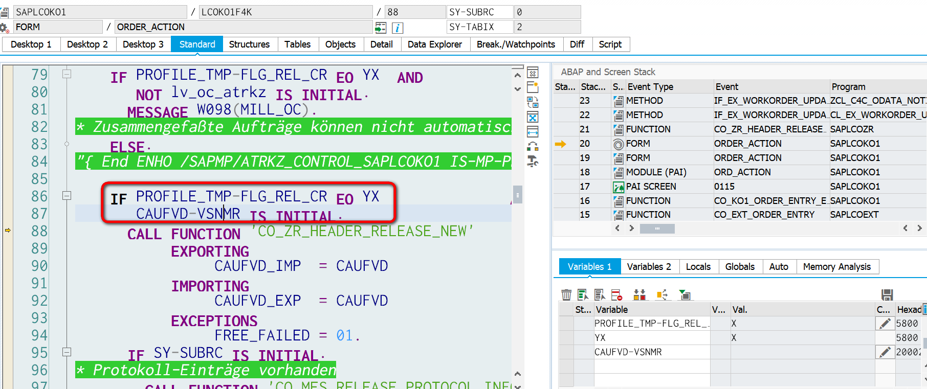The image size is (927, 389).
Task: Open Tool Services with the hammer-and-wrench icon
Action: click(533, 162)
